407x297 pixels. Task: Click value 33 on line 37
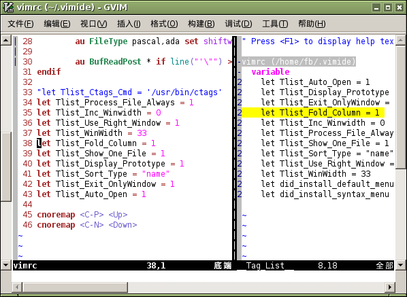tap(142, 133)
